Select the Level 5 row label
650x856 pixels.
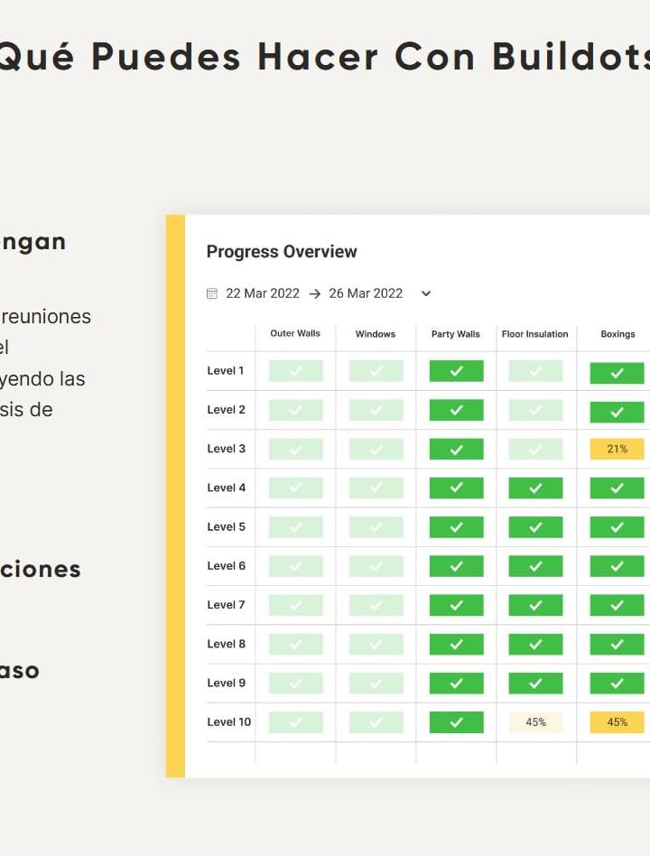226,526
